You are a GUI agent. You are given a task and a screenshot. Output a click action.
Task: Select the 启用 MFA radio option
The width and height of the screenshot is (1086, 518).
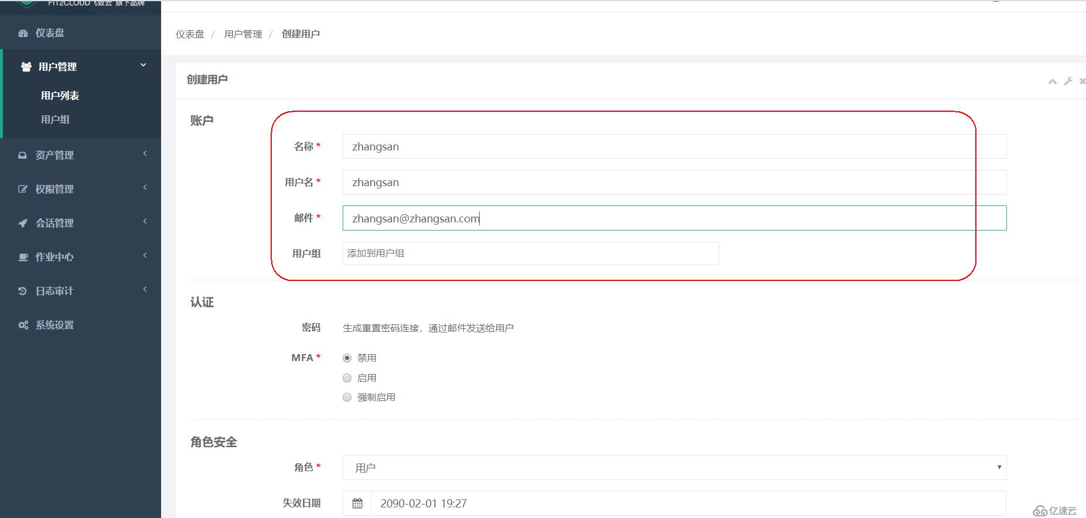(x=347, y=378)
